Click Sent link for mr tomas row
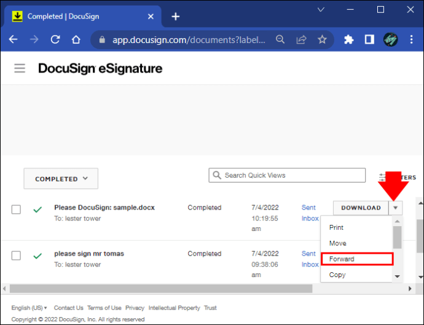 click(308, 254)
